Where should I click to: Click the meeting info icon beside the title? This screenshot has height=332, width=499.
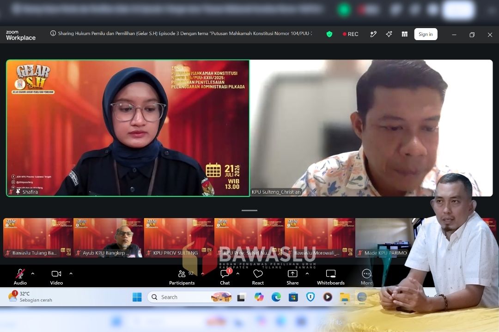[x=53, y=33]
